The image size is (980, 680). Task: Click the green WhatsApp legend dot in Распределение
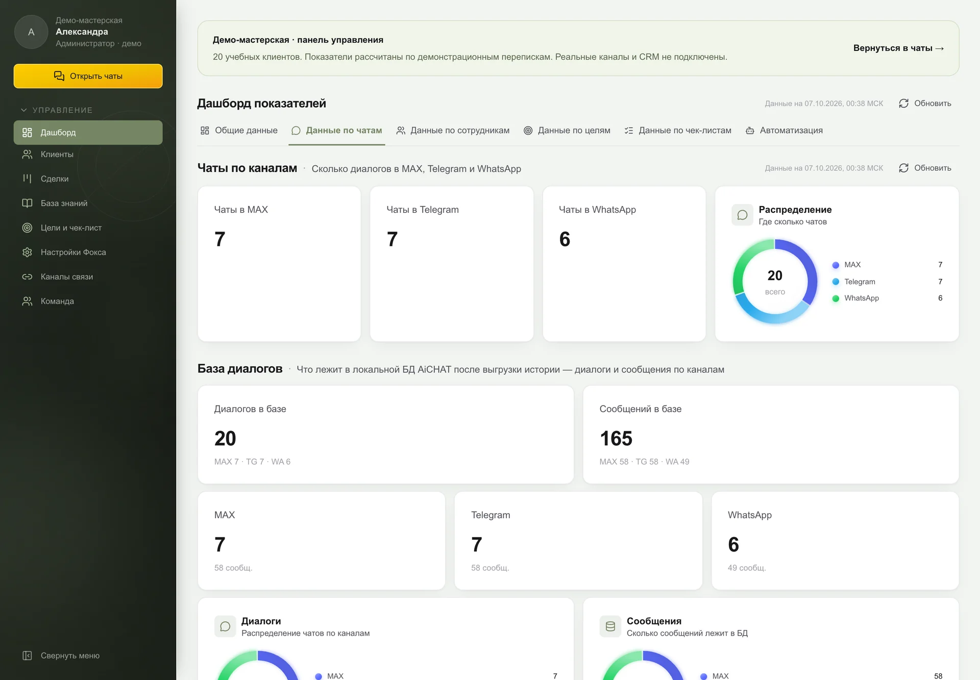point(836,298)
